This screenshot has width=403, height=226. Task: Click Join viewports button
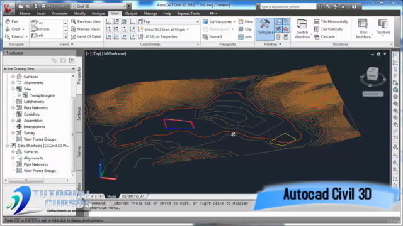(245, 36)
